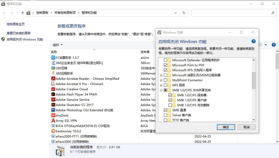Click the features list scrollbar down arrow
Viewport: 279px width, 158px height.
tap(254, 120)
